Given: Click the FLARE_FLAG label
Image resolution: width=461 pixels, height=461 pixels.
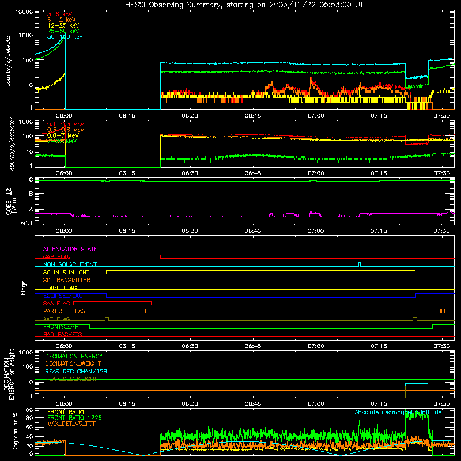Looking at the screenshot, I should click(60, 288).
